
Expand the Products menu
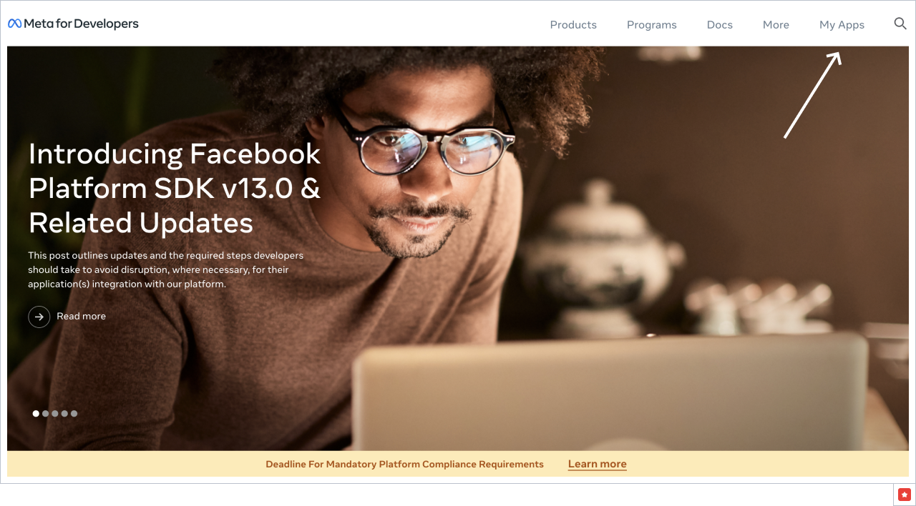click(x=573, y=24)
